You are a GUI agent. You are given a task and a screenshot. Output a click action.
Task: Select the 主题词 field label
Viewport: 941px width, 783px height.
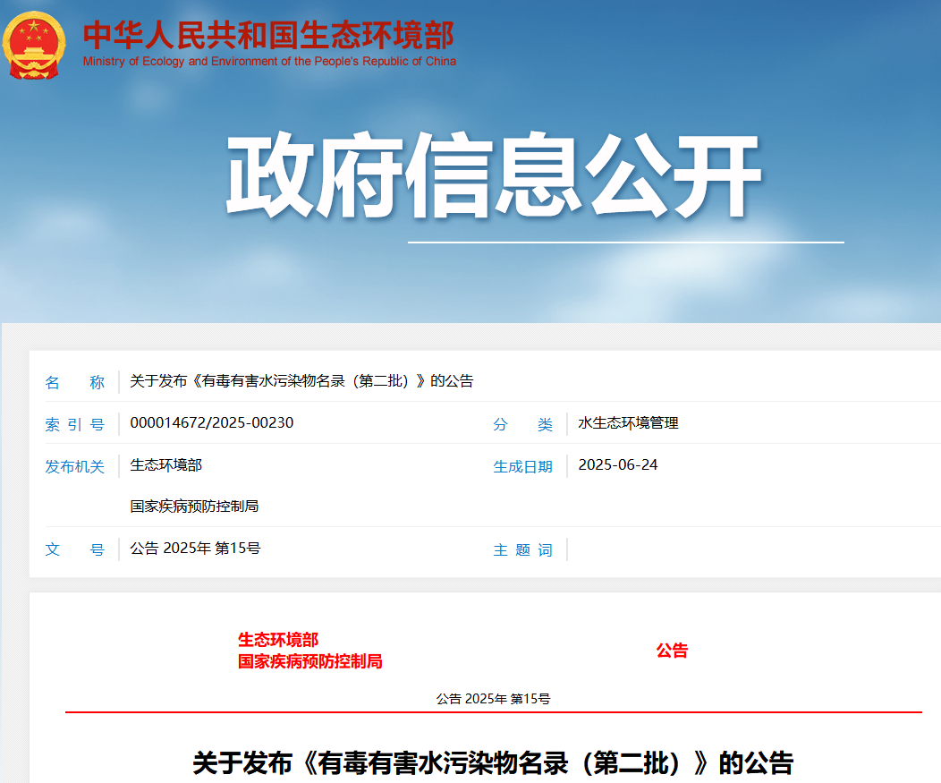pyautogui.click(x=522, y=549)
